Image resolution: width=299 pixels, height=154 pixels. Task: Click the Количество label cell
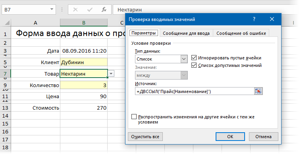click(35, 85)
